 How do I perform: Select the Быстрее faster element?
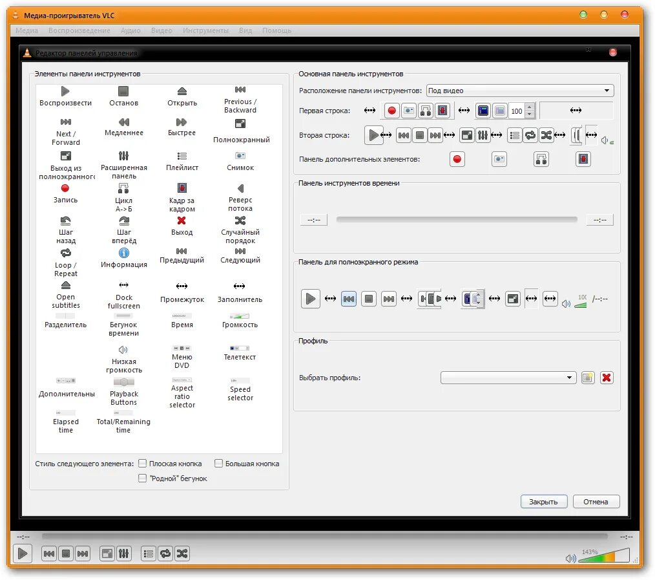[x=182, y=127]
